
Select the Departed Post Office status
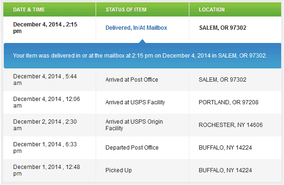[132, 148]
